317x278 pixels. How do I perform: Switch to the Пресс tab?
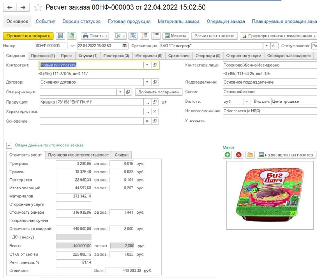[x=66, y=56]
